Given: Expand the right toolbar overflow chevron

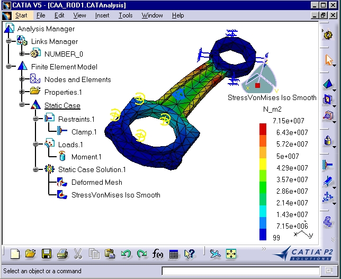Looking at the screenshot, I should [x=333, y=239].
